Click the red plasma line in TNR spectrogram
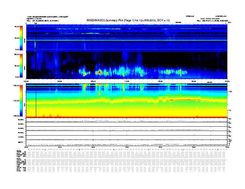Viewport: 245px width, 189px height. (x=183, y=100)
